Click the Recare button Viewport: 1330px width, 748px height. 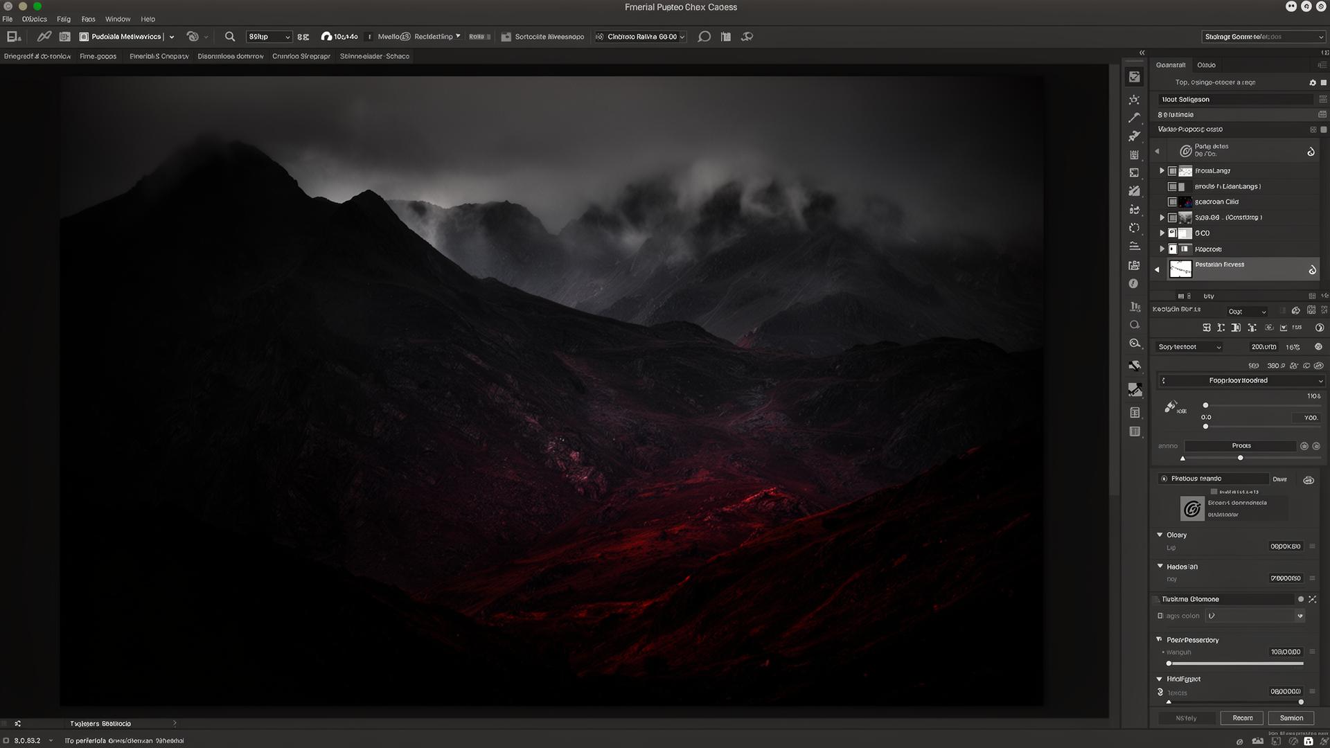point(1242,718)
